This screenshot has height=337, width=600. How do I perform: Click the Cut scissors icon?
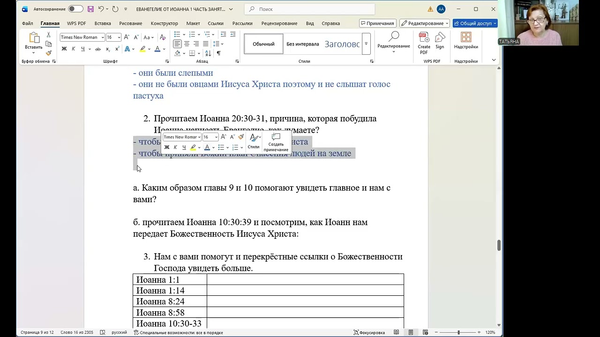(x=48, y=35)
